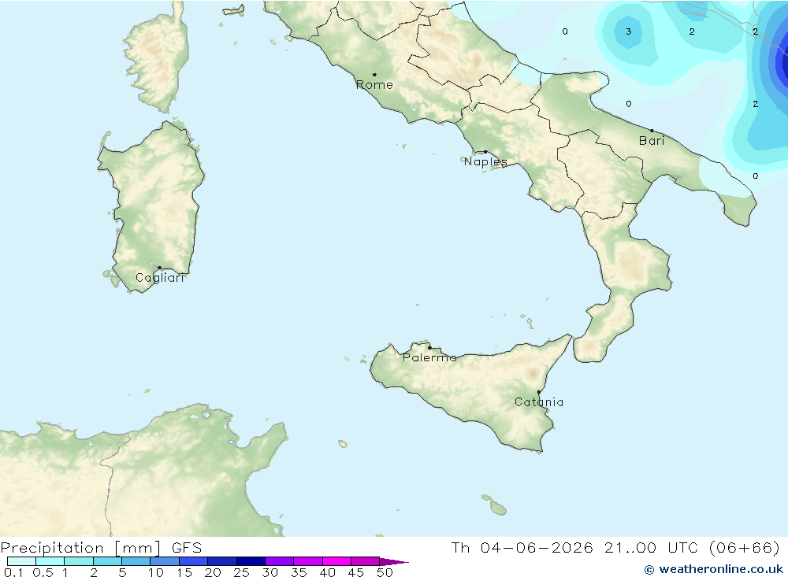Click the black dot marking Catania
Image resolution: width=788 pixels, height=577 pixels.
(x=539, y=392)
